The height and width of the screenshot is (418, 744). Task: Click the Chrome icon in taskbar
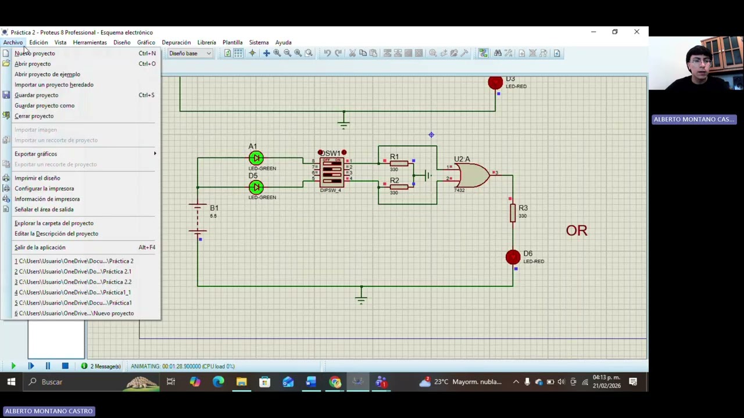click(335, 382)
